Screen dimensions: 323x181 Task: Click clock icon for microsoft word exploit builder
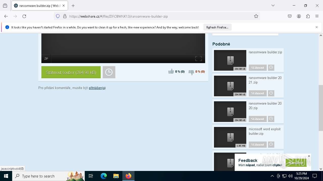point(271,145)
